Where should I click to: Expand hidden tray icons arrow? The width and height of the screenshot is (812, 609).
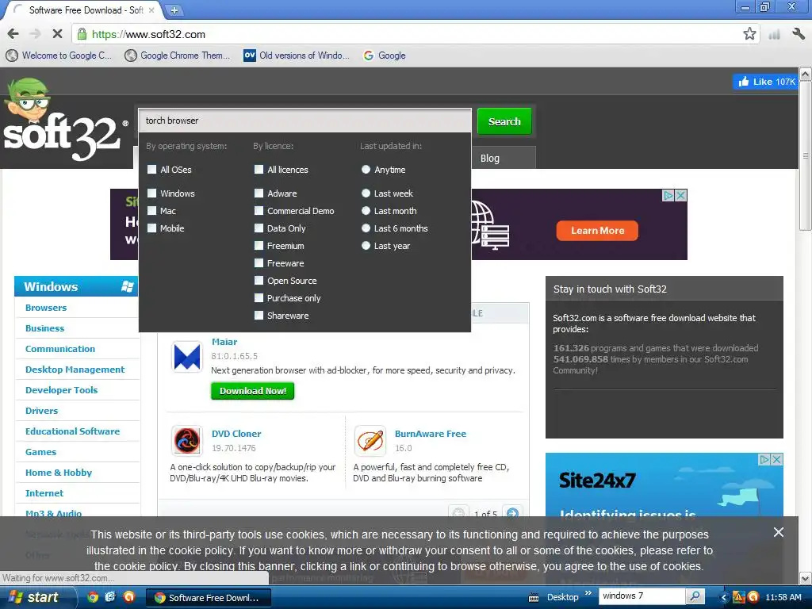point(723,597)
